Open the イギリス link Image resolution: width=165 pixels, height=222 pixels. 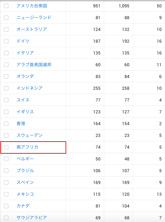[25, 112]
